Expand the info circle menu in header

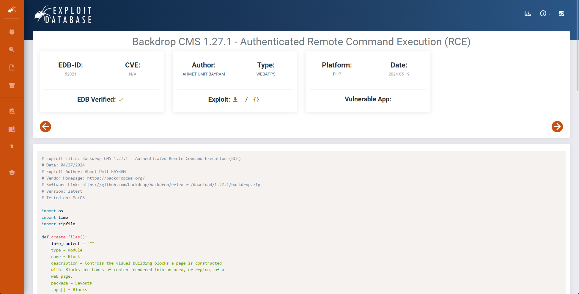545,13
